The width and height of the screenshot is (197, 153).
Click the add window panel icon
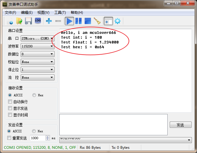tap(108, 21)
